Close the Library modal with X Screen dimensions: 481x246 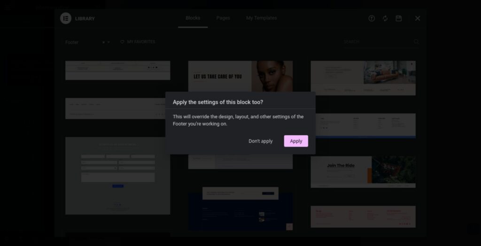(x=417, y=18)
